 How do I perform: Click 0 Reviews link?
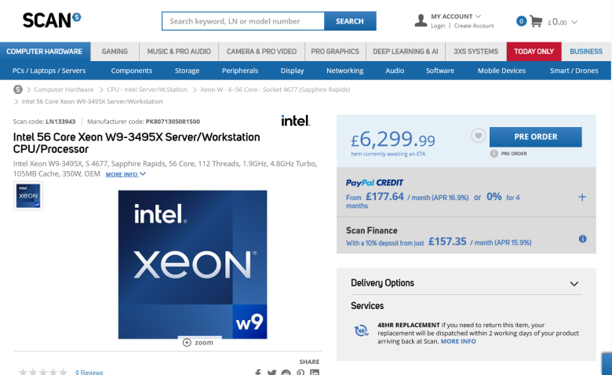click(x=89, y=373)
